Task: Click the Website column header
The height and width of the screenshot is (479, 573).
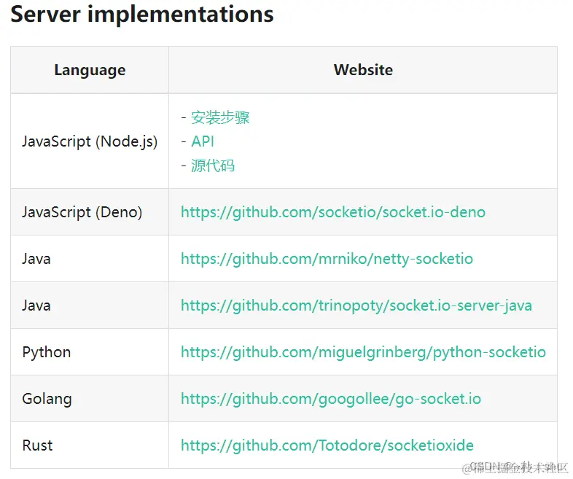Action: click(x=363, y=70)
